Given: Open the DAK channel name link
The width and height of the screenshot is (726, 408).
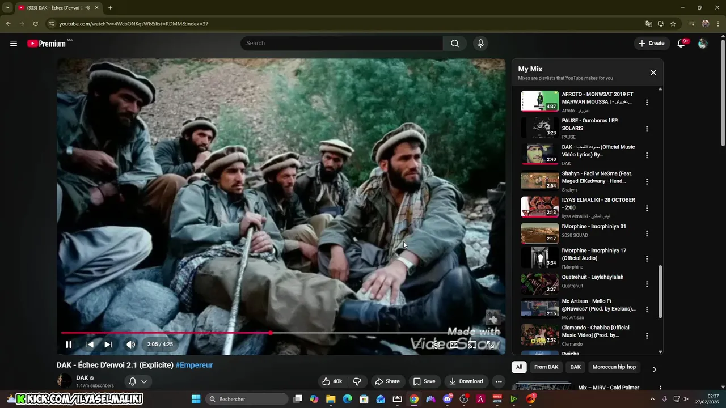Looking at the screenshot, I should click(82, 378).
